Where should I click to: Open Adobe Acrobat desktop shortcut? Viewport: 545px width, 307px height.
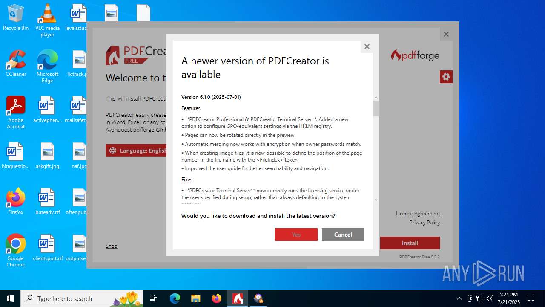[16, 113]
